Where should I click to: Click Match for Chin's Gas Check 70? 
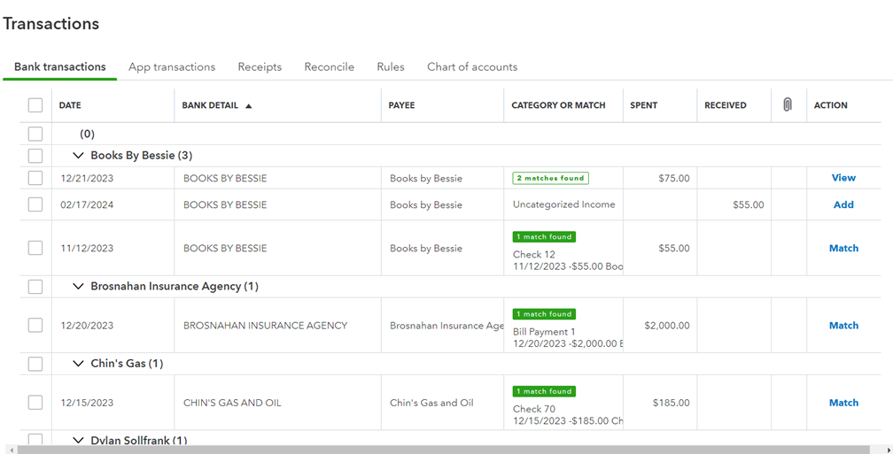[x=843, y=403]
